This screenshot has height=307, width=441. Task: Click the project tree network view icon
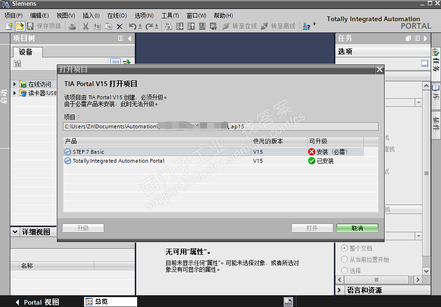[116, 62]
